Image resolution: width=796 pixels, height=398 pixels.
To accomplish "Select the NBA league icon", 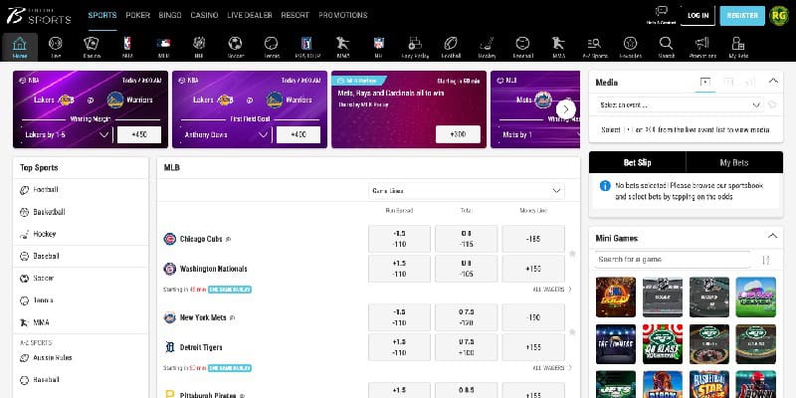I will [127, 47].
